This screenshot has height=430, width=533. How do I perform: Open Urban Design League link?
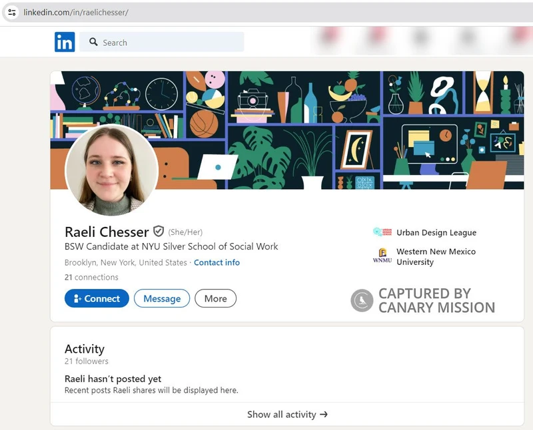click(x=436, y=232)
